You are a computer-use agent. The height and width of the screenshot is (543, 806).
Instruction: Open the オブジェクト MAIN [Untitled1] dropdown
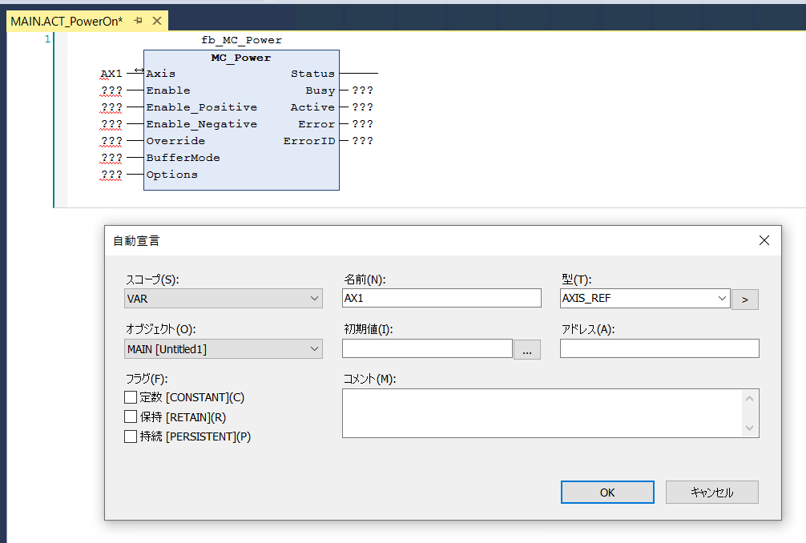click(223, 349)
